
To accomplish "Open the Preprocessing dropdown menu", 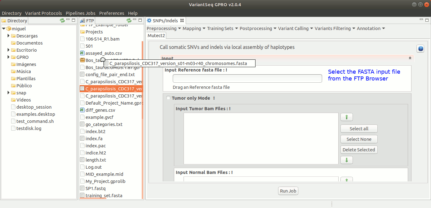I will 163,28.
